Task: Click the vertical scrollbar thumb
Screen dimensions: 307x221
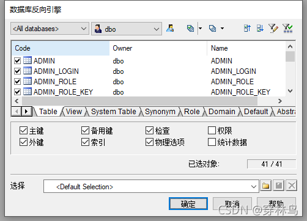Action: 290,56
